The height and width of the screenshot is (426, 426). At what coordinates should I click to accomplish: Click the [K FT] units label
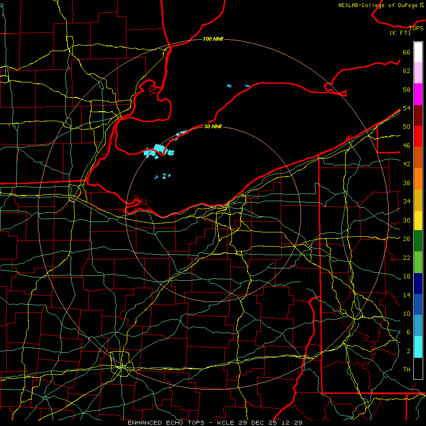[x=400, y=33]
